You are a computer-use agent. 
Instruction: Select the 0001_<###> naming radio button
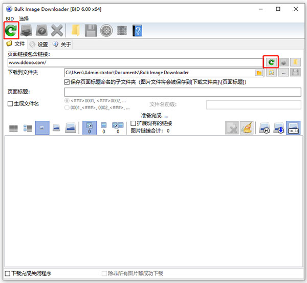pos(67,107)
